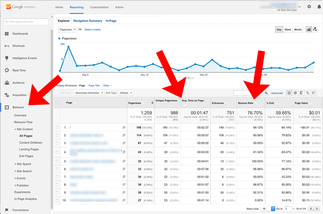Expand the Site Speed section
The height and width of the screenshot is (214, 323).
[23, 164]
